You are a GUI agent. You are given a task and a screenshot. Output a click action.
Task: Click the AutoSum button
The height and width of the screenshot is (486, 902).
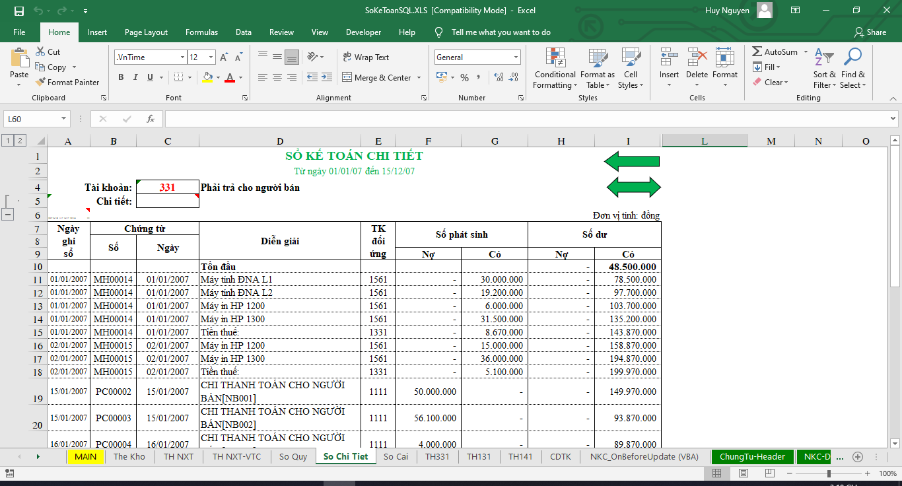point(775,52)
